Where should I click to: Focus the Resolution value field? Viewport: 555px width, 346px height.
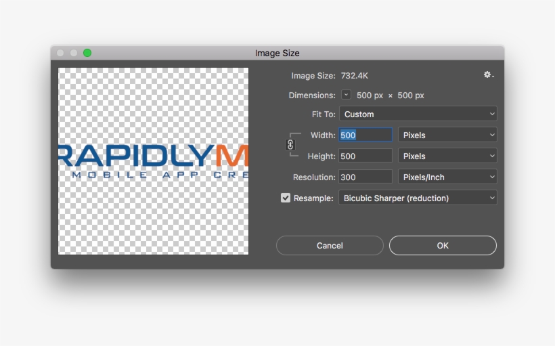(x=365, y=177)
